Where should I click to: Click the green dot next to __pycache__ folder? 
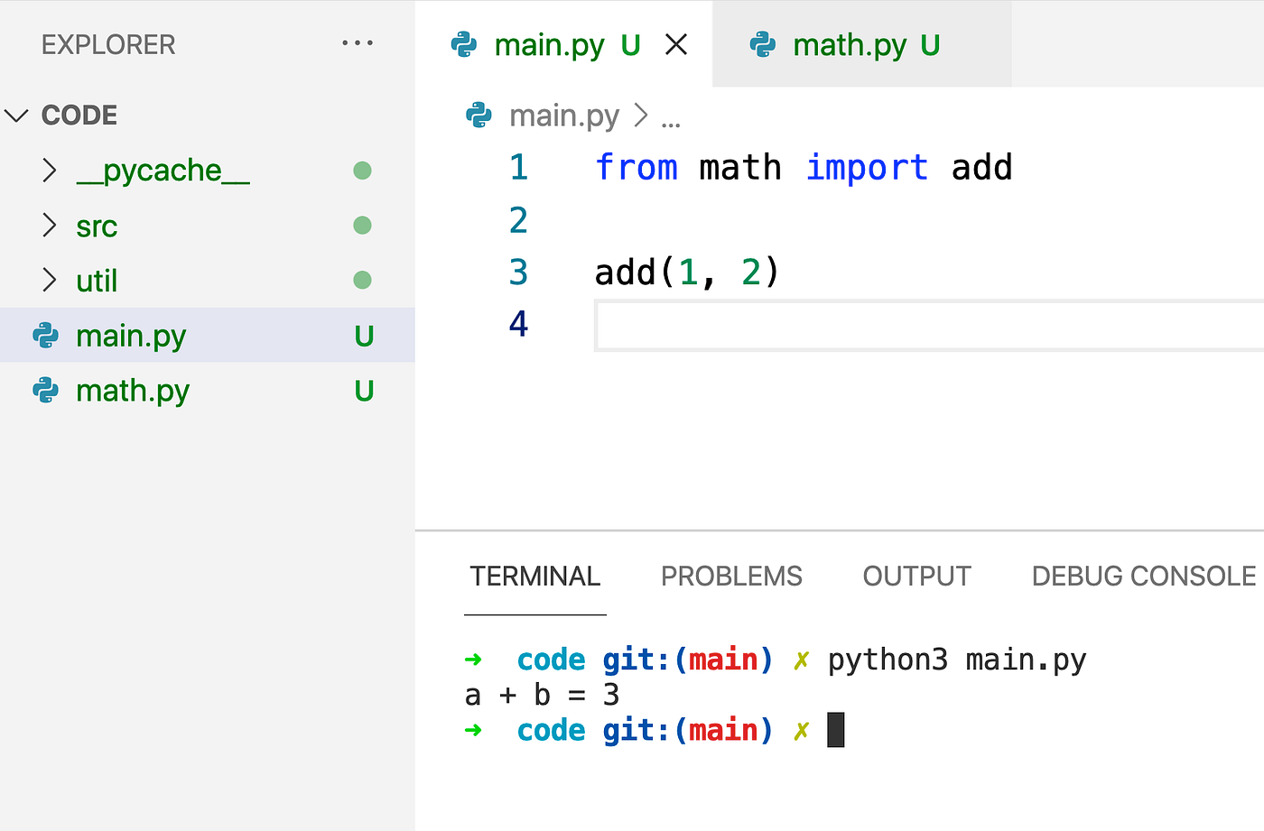(362, 171)
